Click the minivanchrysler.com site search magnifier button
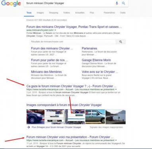Viewport: 152px width, 149px height. pos(121,42)
